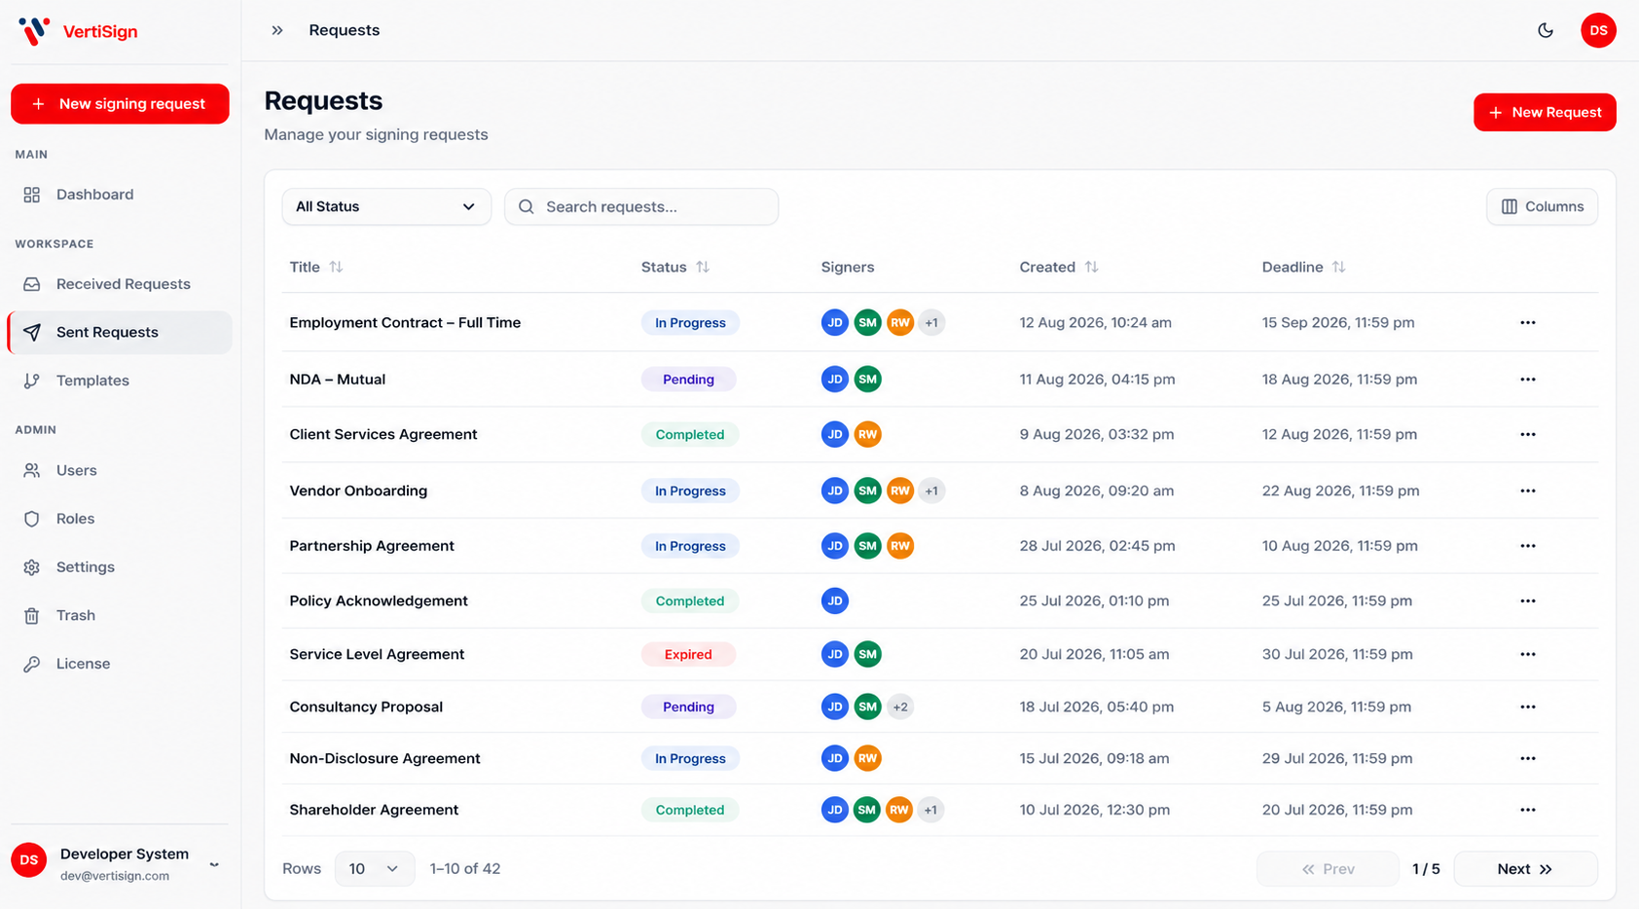Open actions menu for Client Services Agreement

(x=1528, y=434)
